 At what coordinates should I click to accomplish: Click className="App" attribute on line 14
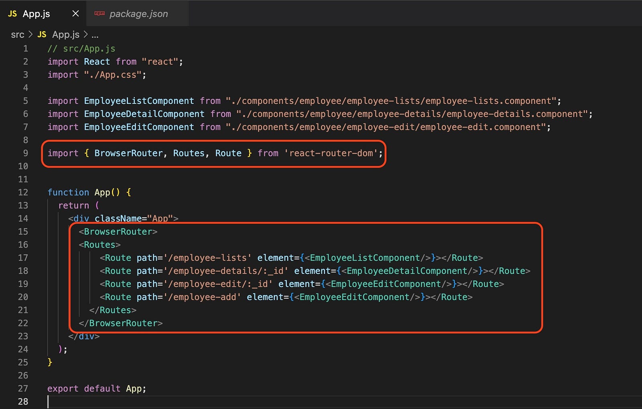click(x=134, y=219)
